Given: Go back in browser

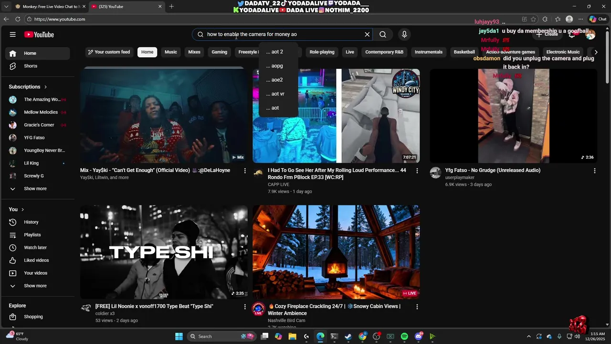Looking at the screenshot, I should (6, 19).
